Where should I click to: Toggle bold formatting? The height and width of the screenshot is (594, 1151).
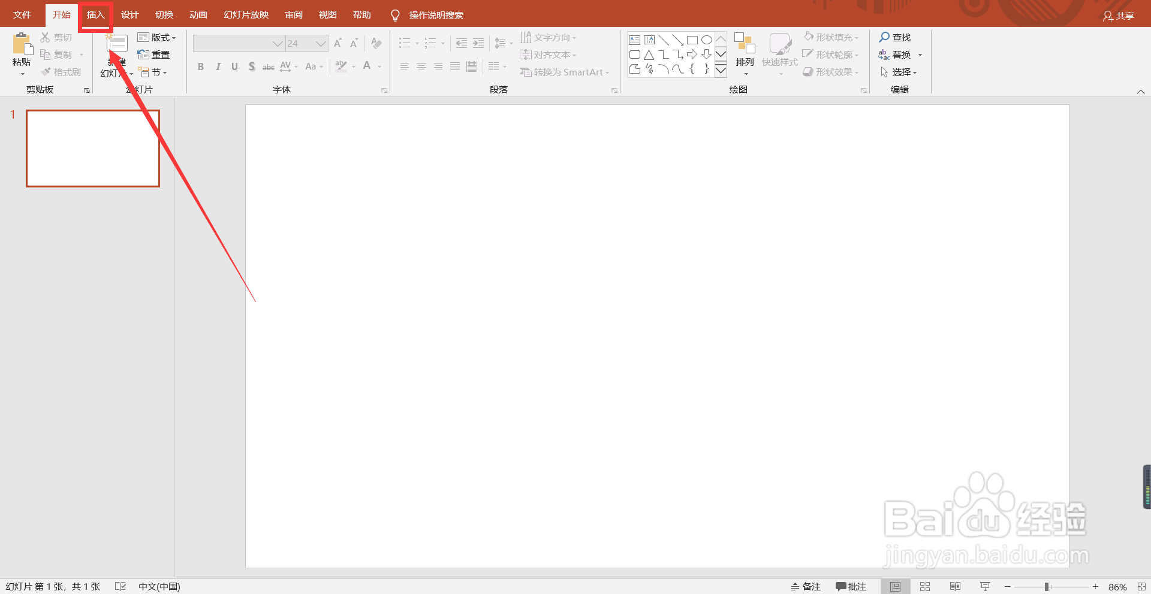coord(201,66)
